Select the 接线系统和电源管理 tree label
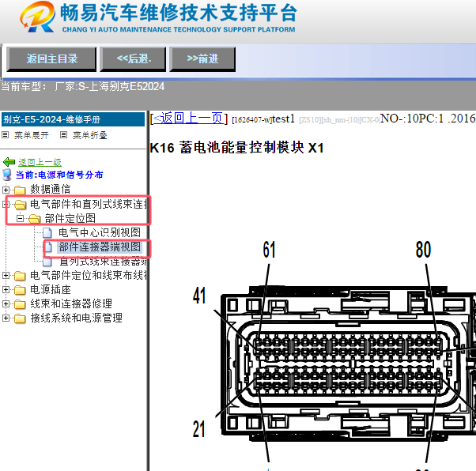Image resolution: width=476 pixels, height=471 pixels. [x=76, y=318]
